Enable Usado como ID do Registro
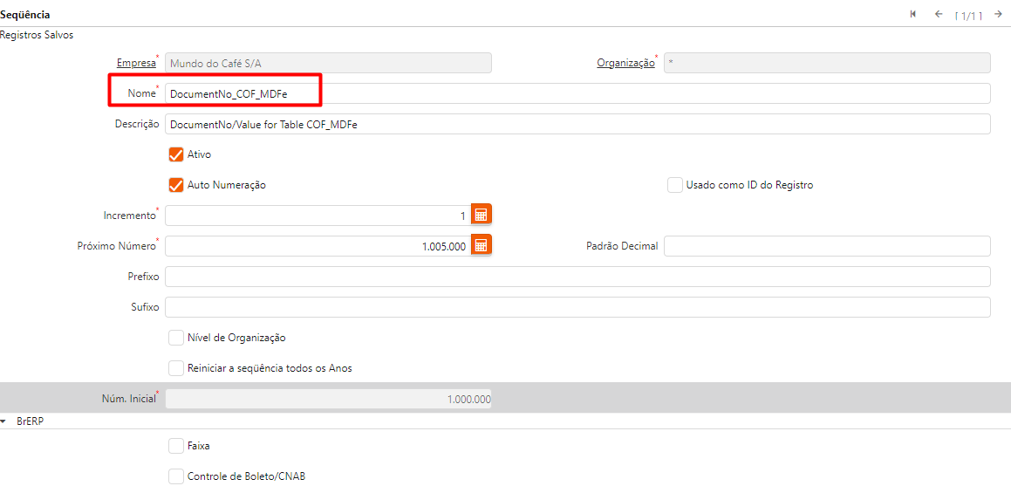Image resolution: width=1011 pixels, height=493 pixels. click(675, 185)
